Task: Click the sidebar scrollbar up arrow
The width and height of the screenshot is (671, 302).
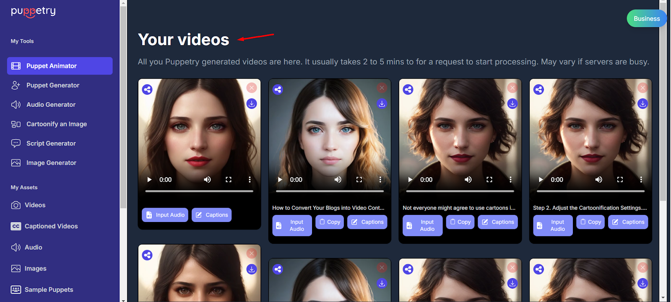Action: click(123, 3)
